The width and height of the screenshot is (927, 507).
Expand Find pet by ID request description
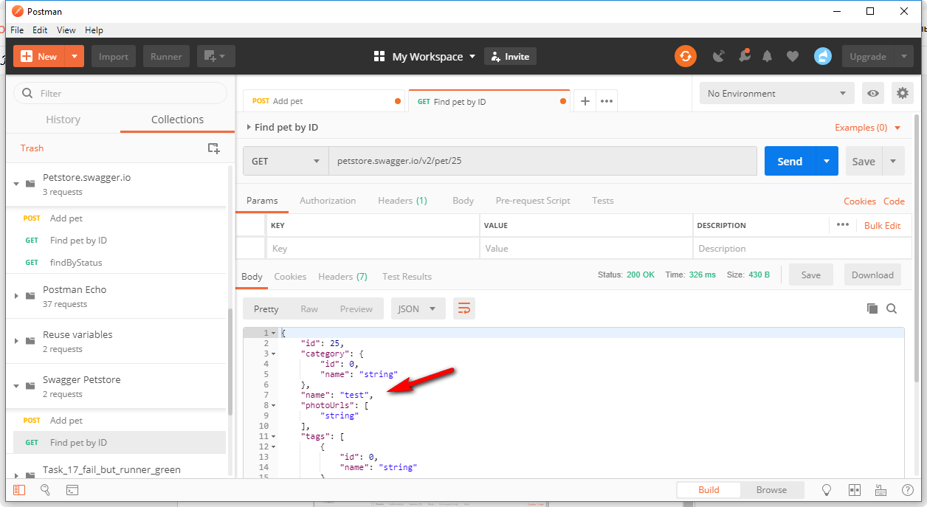pos(249,128)
